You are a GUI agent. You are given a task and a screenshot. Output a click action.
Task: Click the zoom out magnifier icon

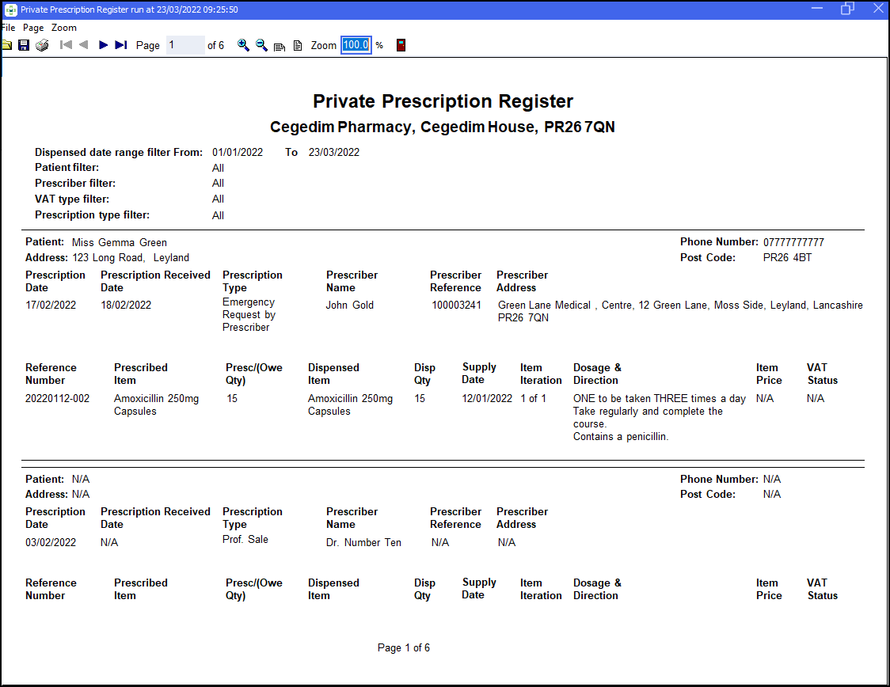click(261, 45)
